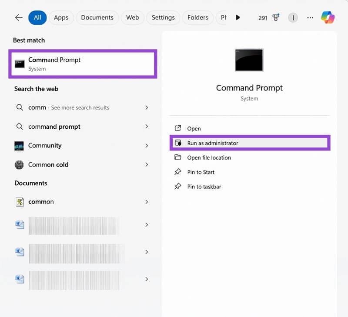Click the Documents section heading
Image resolution: width=348 pixels, height=317 pixels.
30,183
